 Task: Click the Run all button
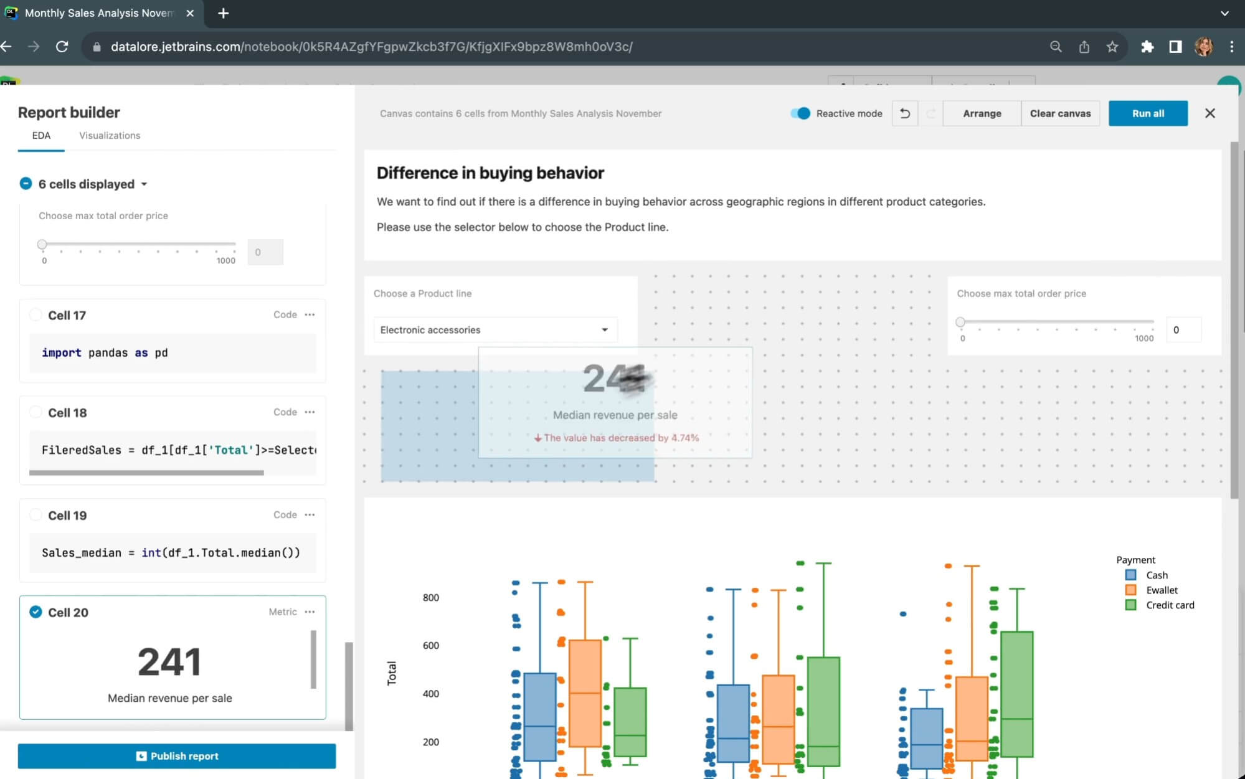pyautogui.click(x=1148, y=113)
